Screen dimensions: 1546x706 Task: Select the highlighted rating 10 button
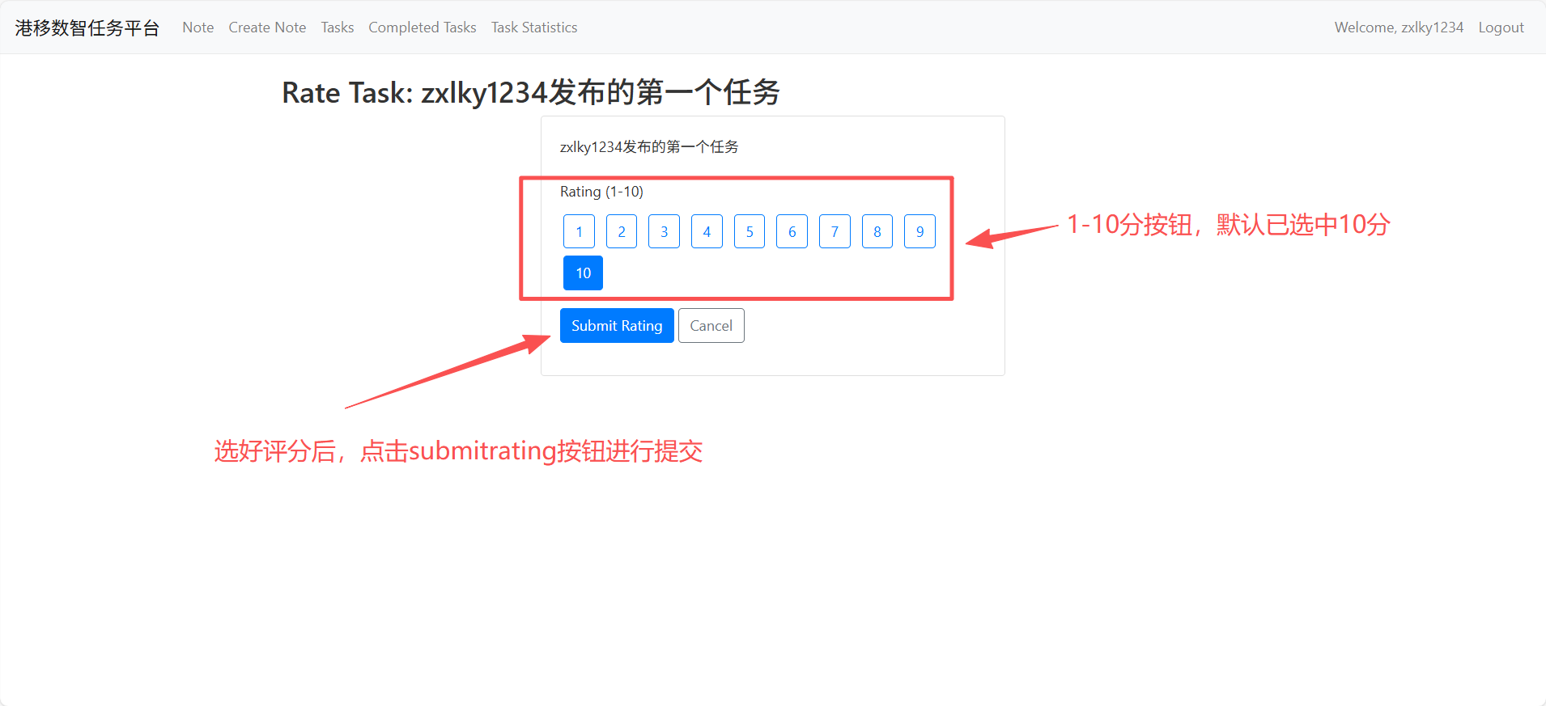coord(583,273)
